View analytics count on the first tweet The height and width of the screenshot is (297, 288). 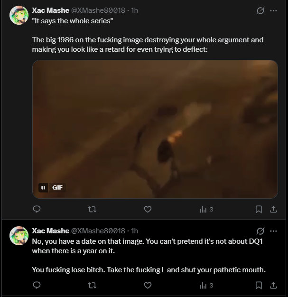[206, 209]
